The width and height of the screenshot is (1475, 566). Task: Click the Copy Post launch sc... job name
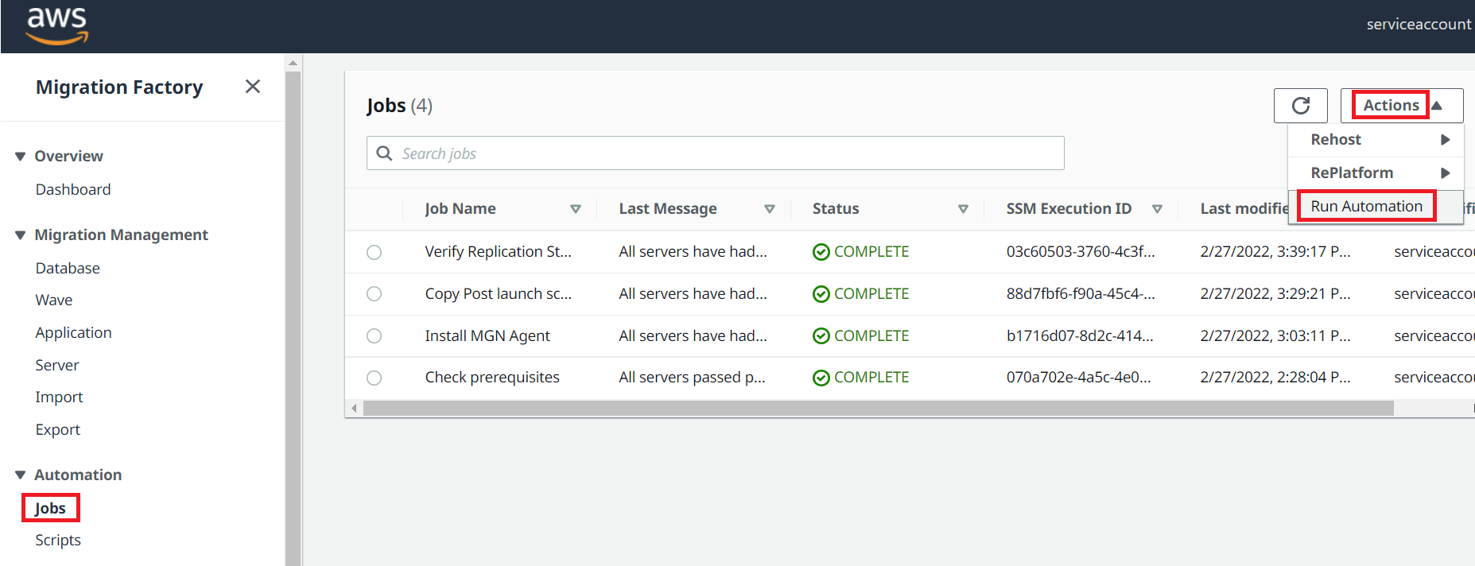(498, 294)
